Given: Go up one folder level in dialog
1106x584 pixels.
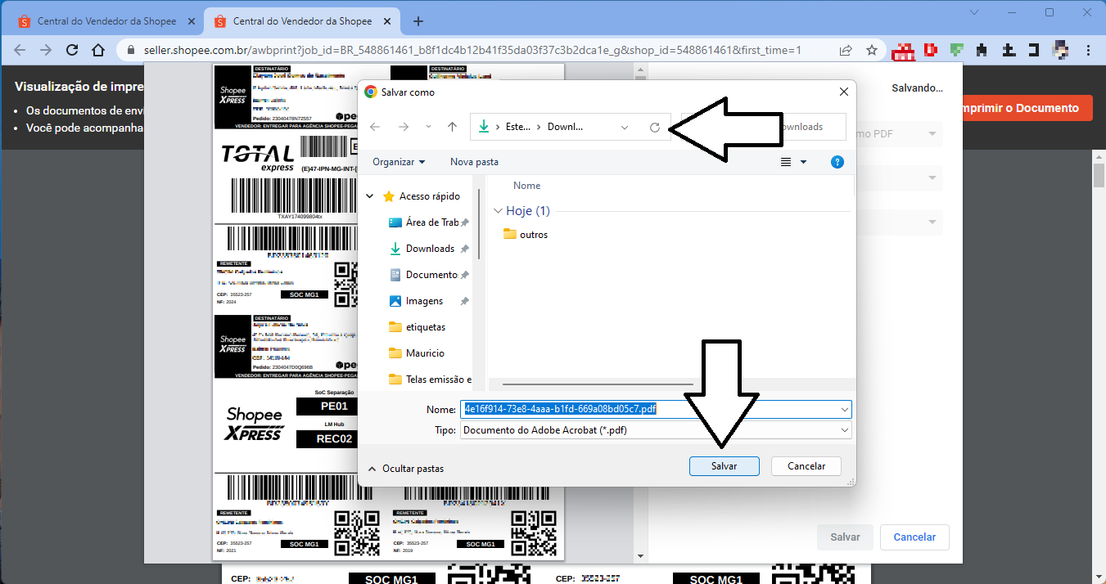Looking at the screenshot, I should (452, 127).
